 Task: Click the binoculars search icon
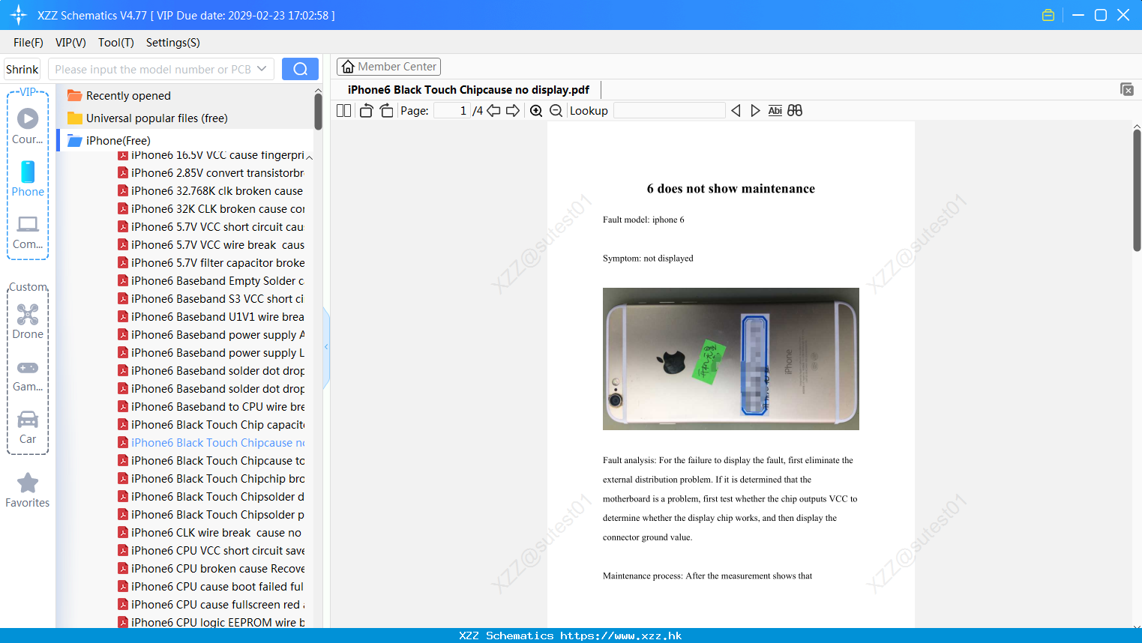[795, 111]
